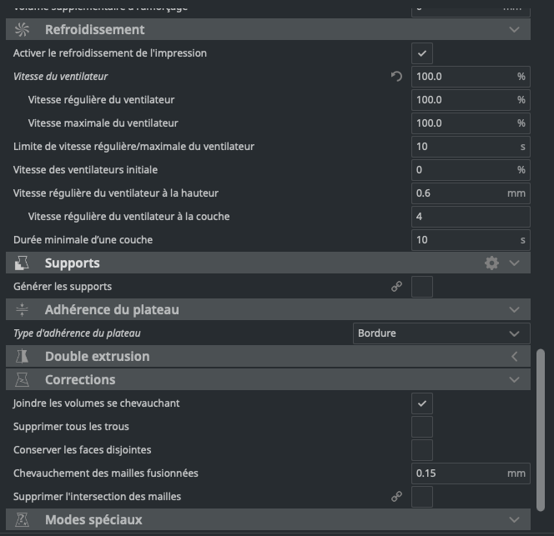Collapse the Corrections section chevron
The height and width of the screenshot is (536, 554).
coord(514,380)
